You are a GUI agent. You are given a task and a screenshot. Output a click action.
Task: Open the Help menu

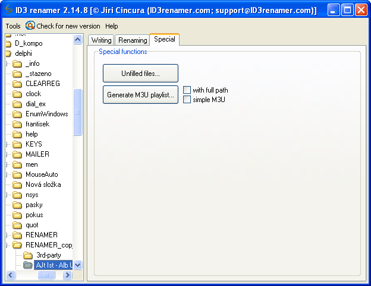point(111,26)
